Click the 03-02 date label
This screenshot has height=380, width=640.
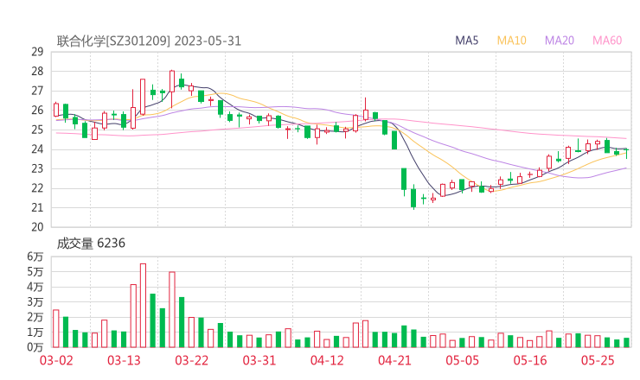pyautogui.click(x=56, y=360)
